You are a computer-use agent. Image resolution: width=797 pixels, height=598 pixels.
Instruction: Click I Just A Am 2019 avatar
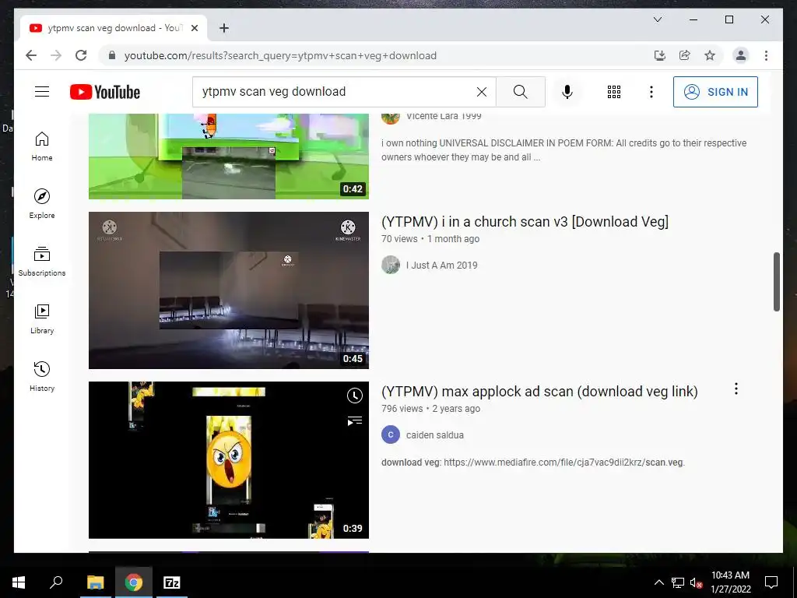pyautogui.click(x=391, y=265)
